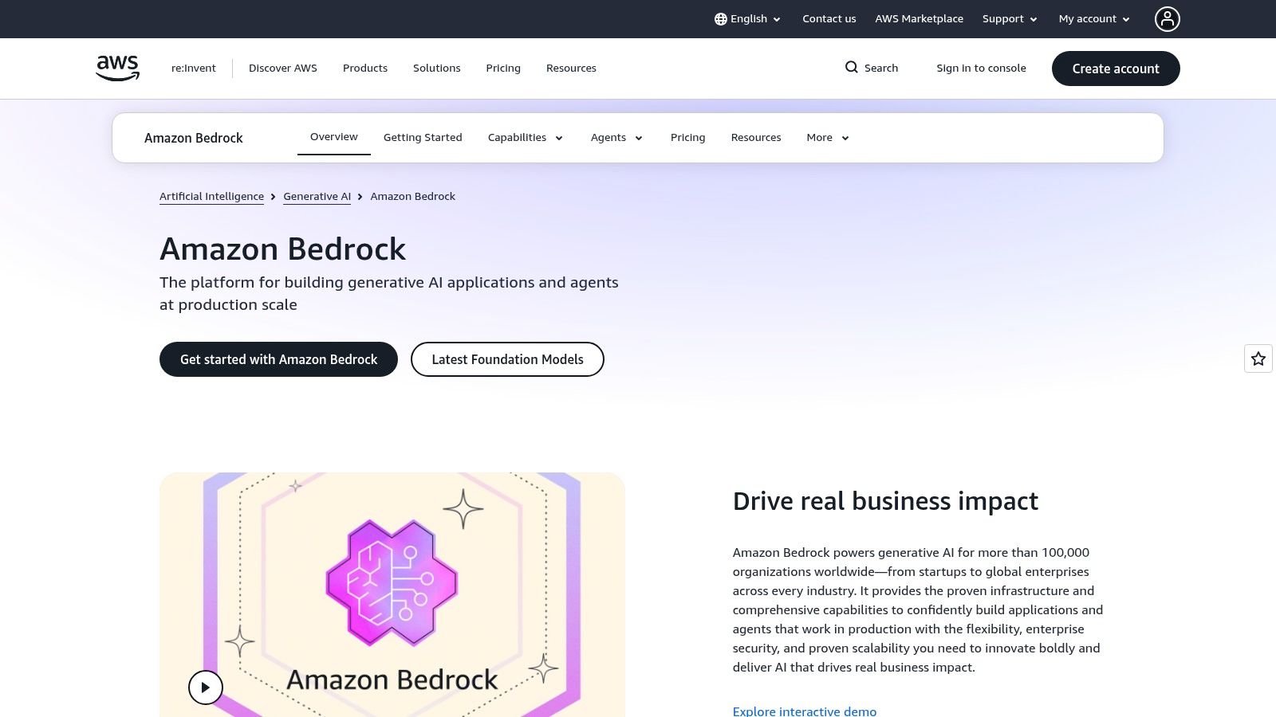Click the search magnifier icon

(x=852, y=68)
